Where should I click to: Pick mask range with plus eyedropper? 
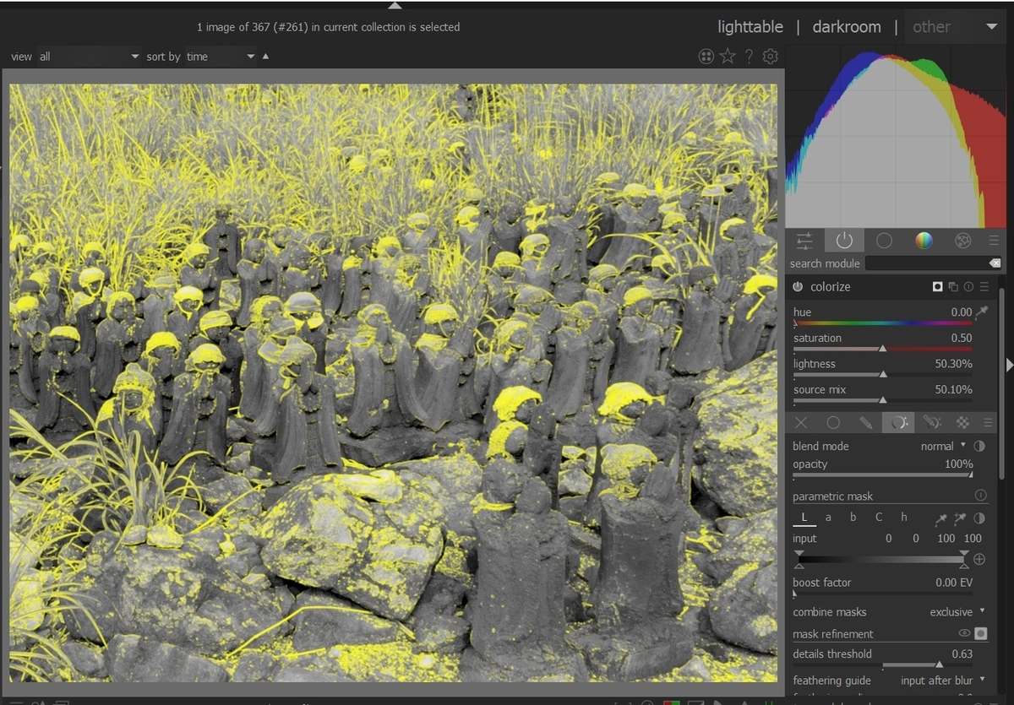click(960, 518)
